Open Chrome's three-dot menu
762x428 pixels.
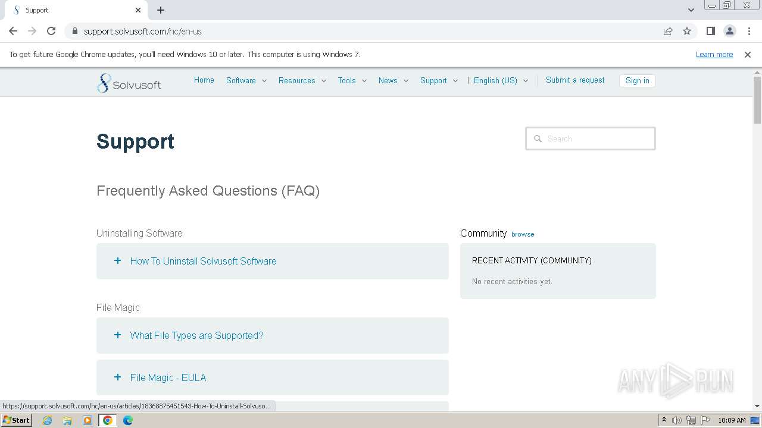(749, 31)
